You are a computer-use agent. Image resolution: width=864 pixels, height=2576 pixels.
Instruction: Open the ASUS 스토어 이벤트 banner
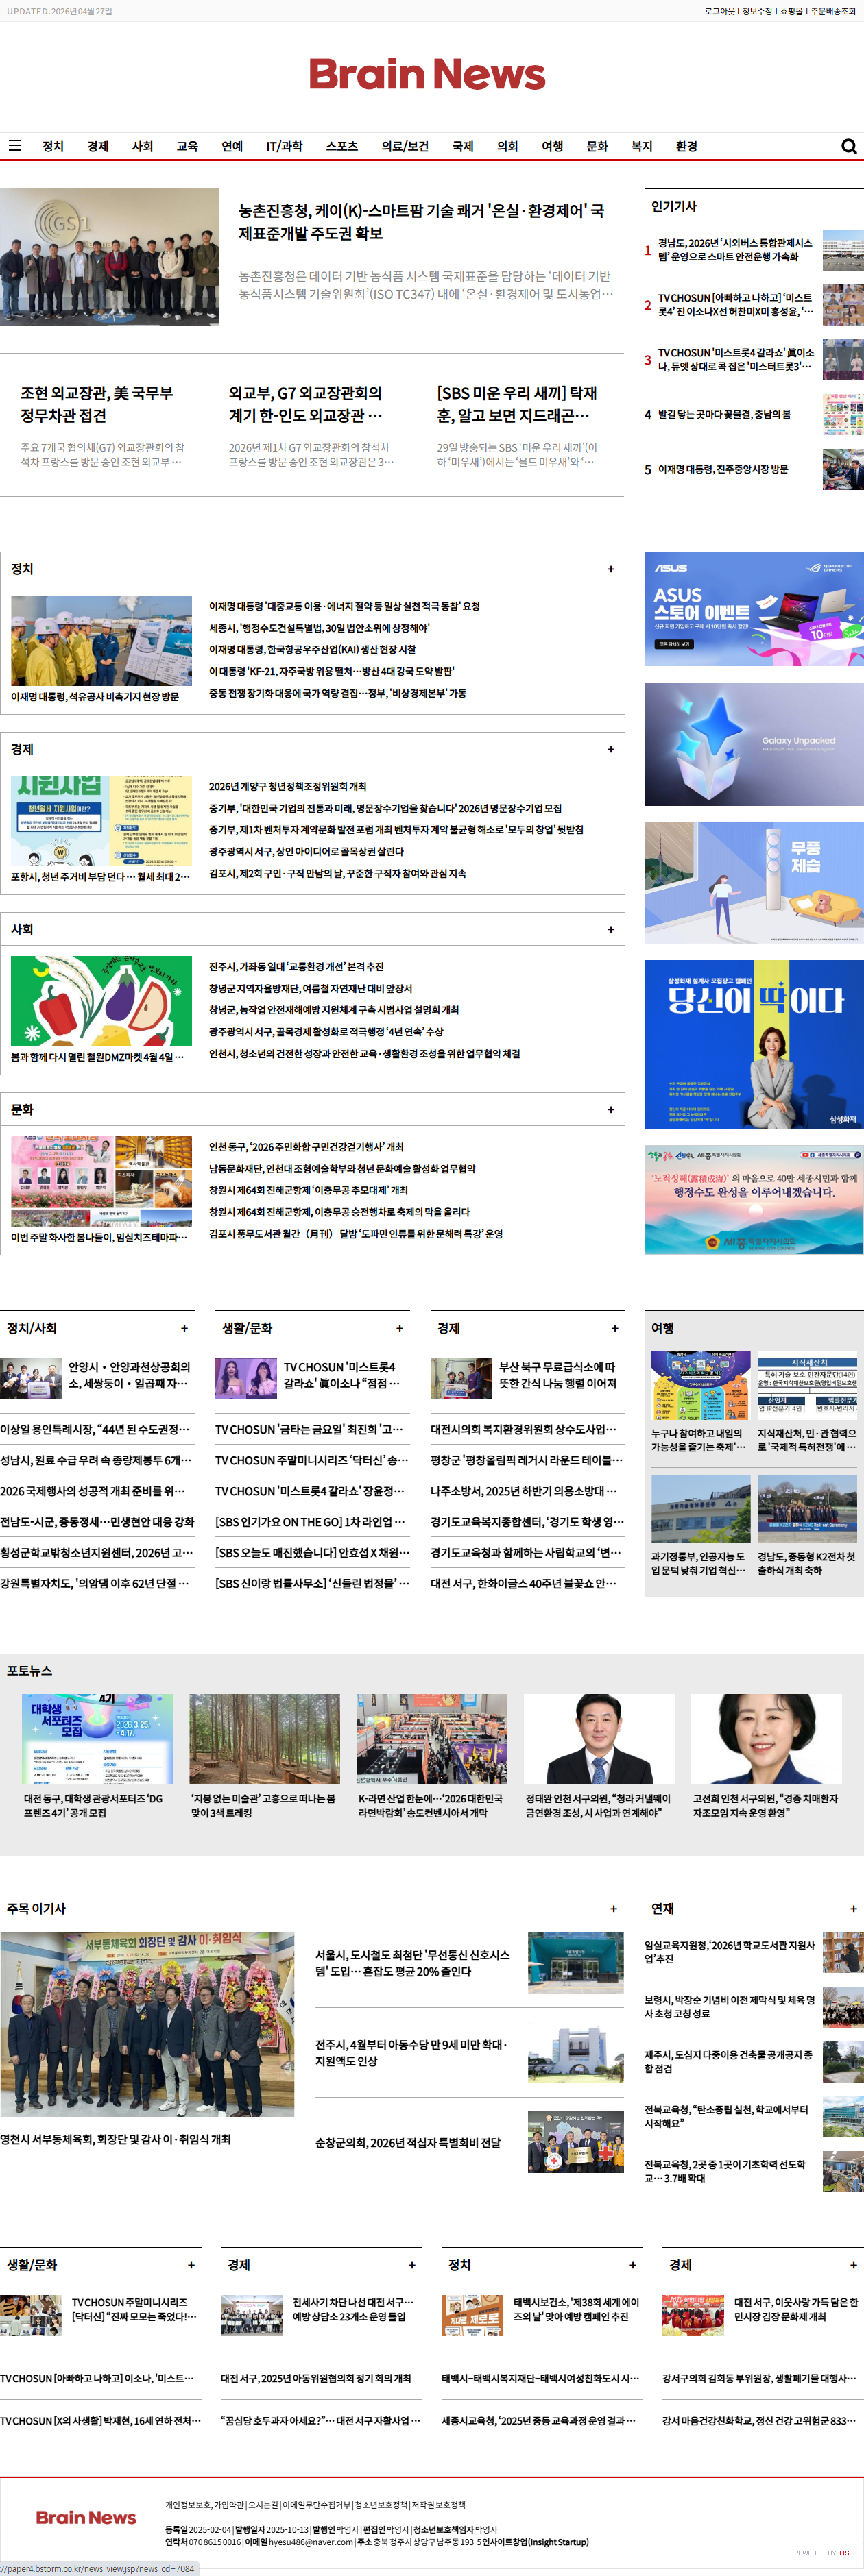[x=754, y=609]
